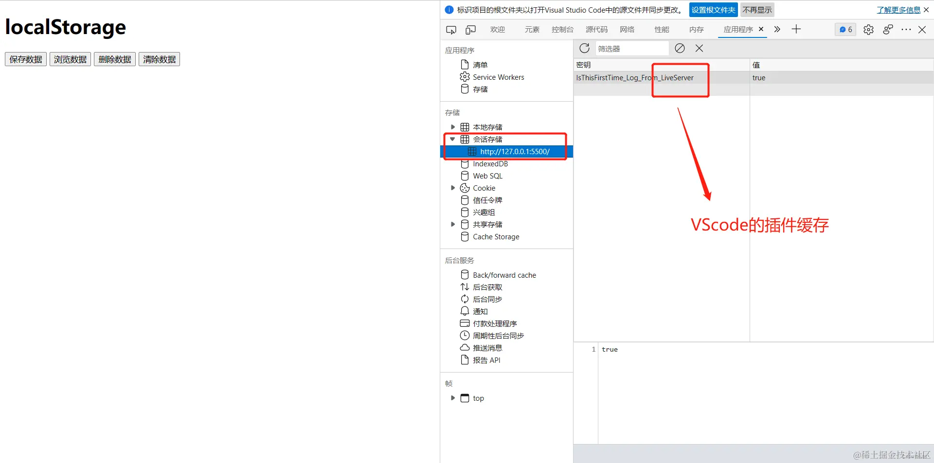934x463 pixels.
Task: Expand the top frame node
Action: (453, 398)
